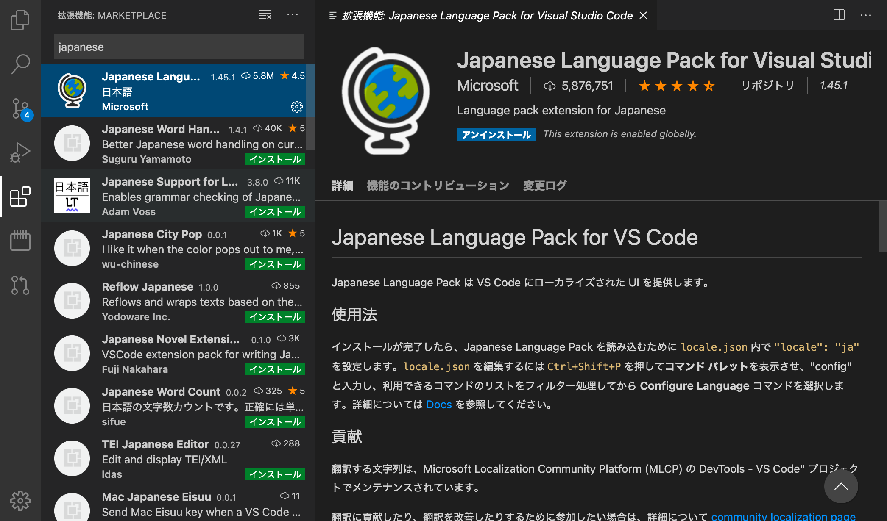
Task: Open the Run and Debug view
Action: click(20, 152)
